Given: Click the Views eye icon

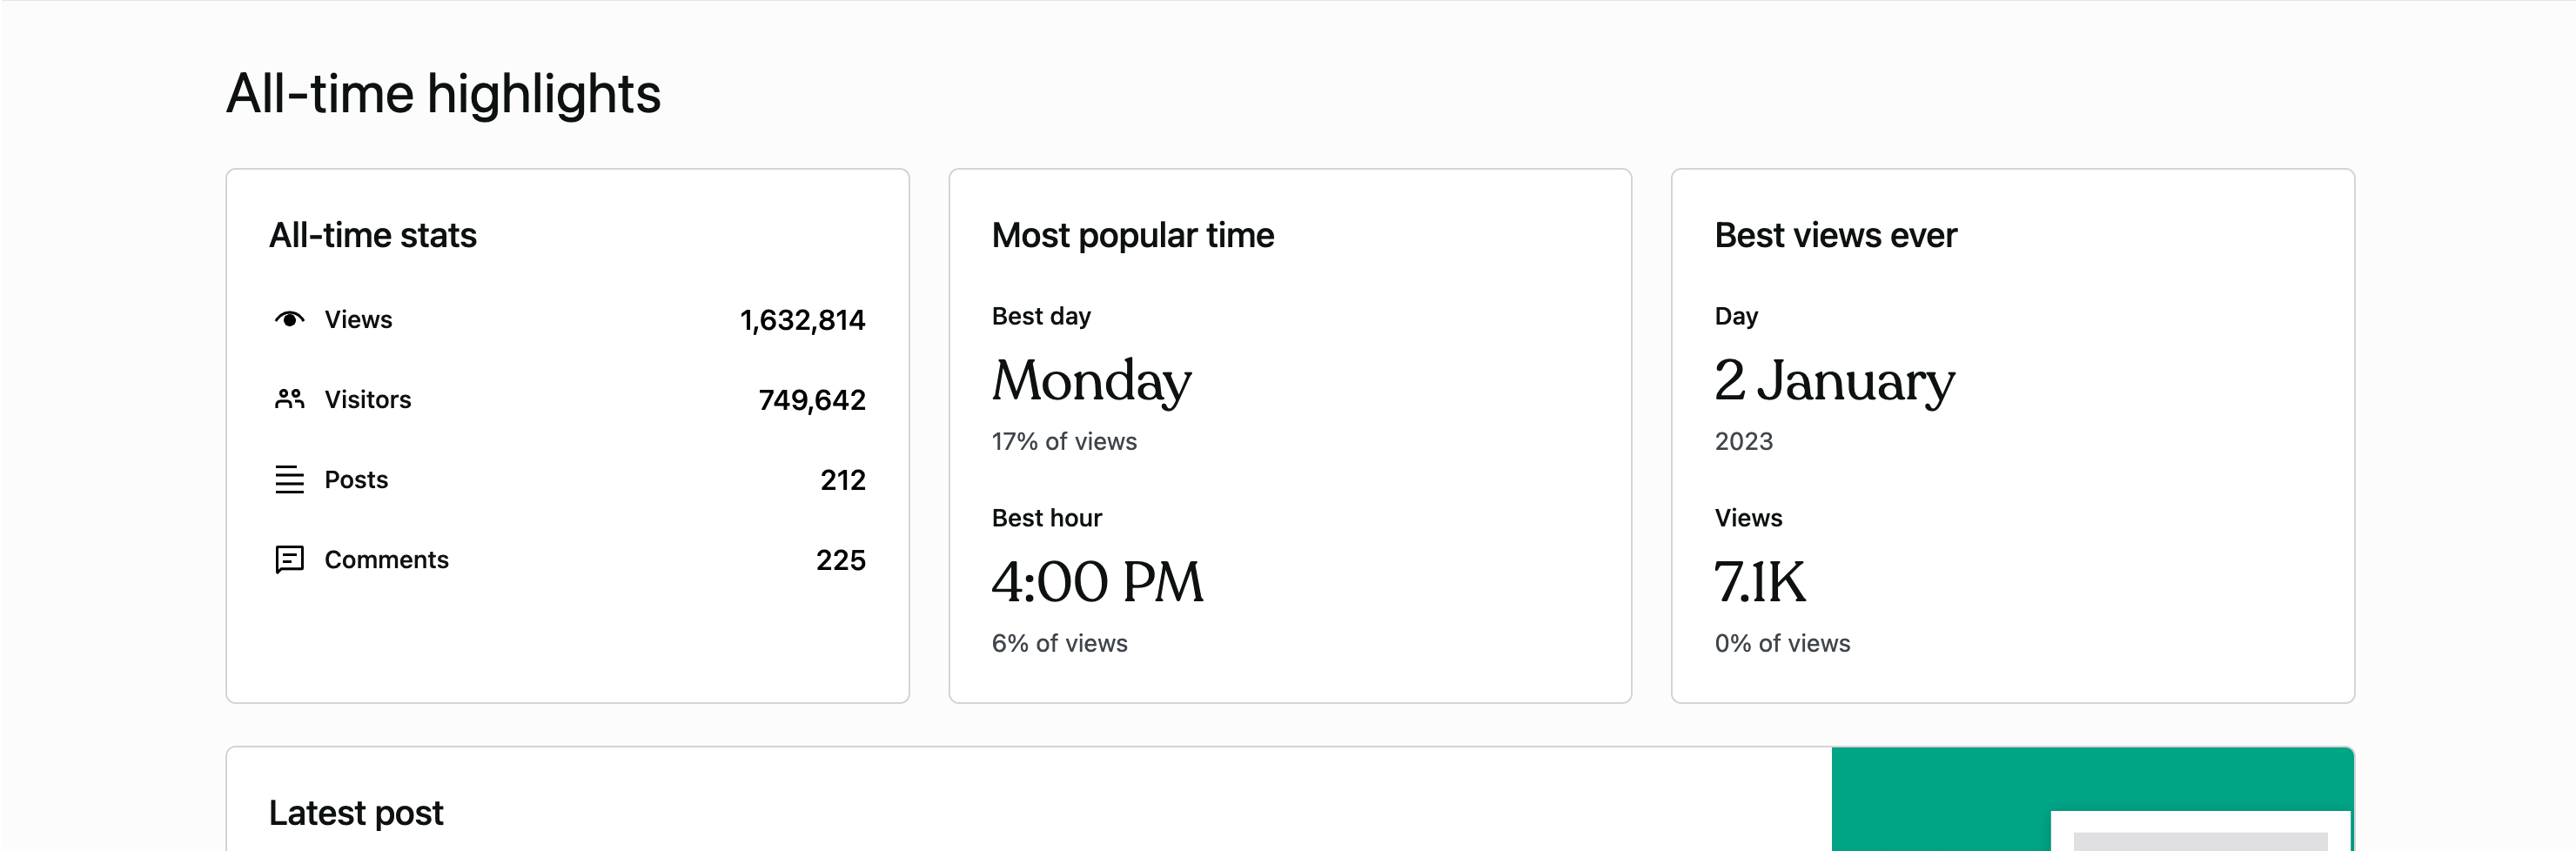Looking at the screenshot, I should coord(288,319).
